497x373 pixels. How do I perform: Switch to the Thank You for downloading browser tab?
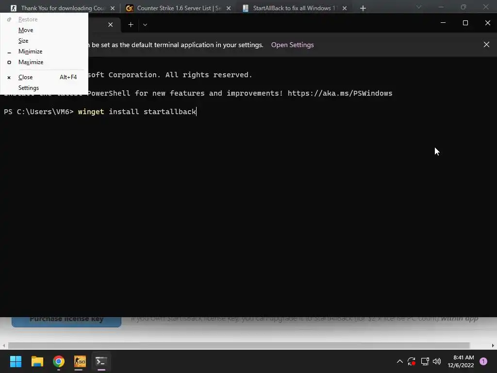pyautogui.click(x=63, y=8)
